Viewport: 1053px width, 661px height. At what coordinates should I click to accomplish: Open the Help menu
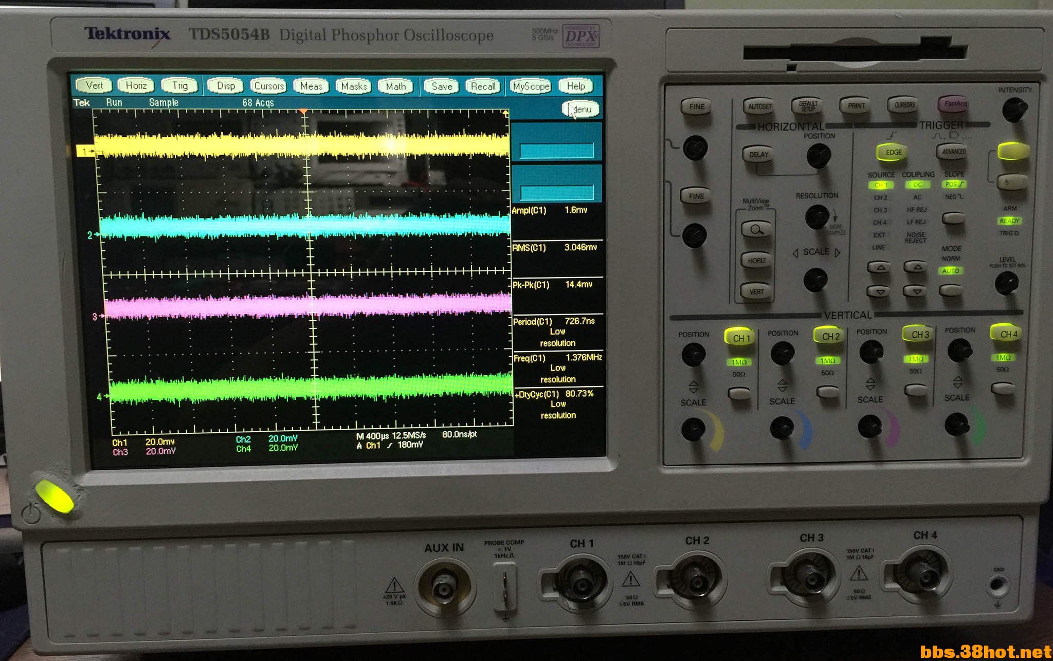(576, 86)
